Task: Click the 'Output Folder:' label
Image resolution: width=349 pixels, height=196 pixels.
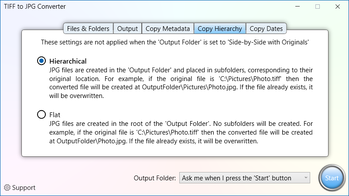Action: click(x=155, y=178)
